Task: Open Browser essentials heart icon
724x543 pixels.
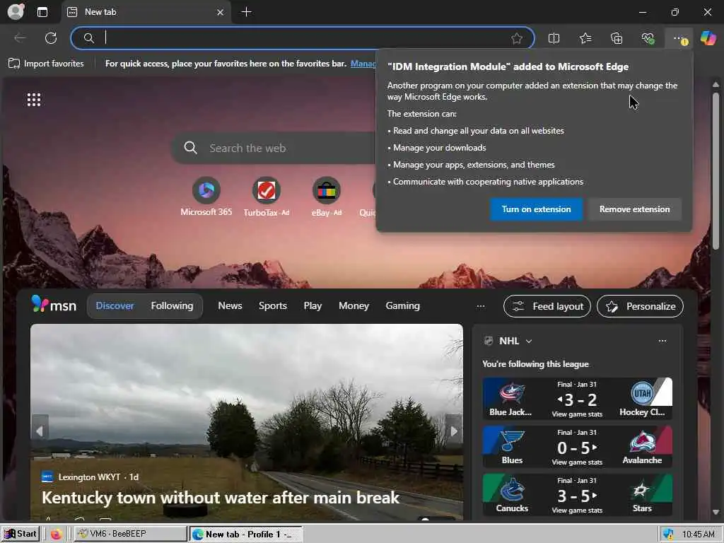Action: tap(648, 38)
